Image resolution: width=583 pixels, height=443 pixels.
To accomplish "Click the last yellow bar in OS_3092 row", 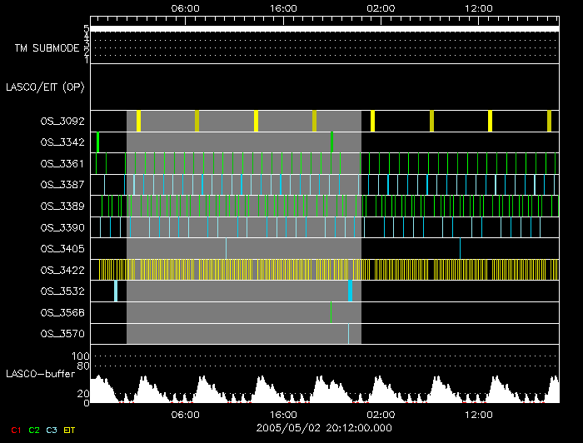I will [x=549, y=122].
